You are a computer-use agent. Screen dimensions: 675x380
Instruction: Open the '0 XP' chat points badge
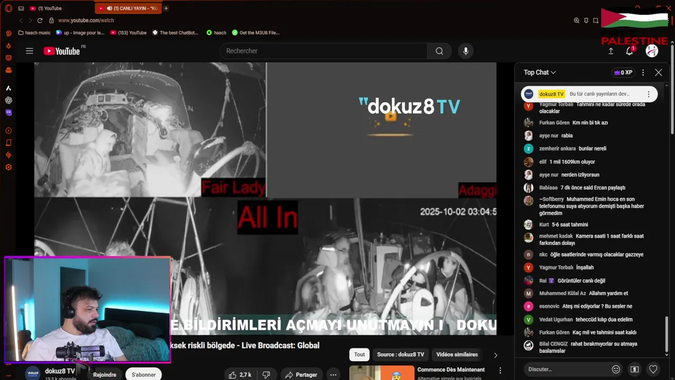623,72
